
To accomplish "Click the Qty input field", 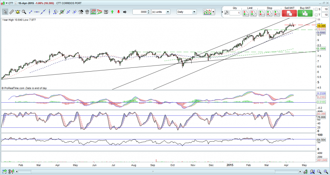I will pos(235,13).
